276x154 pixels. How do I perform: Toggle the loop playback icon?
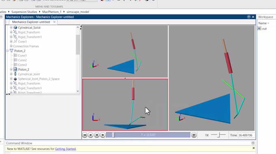[x=194, y=135]
